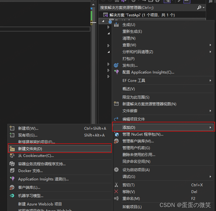Open search options dropdown arrow beside magnifier
Viewport: 216px width, 211px height.
(203, 7)
